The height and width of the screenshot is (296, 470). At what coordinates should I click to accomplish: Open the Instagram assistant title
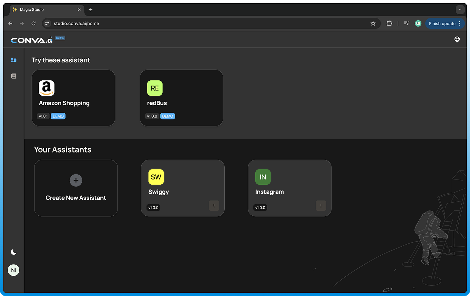270,192
